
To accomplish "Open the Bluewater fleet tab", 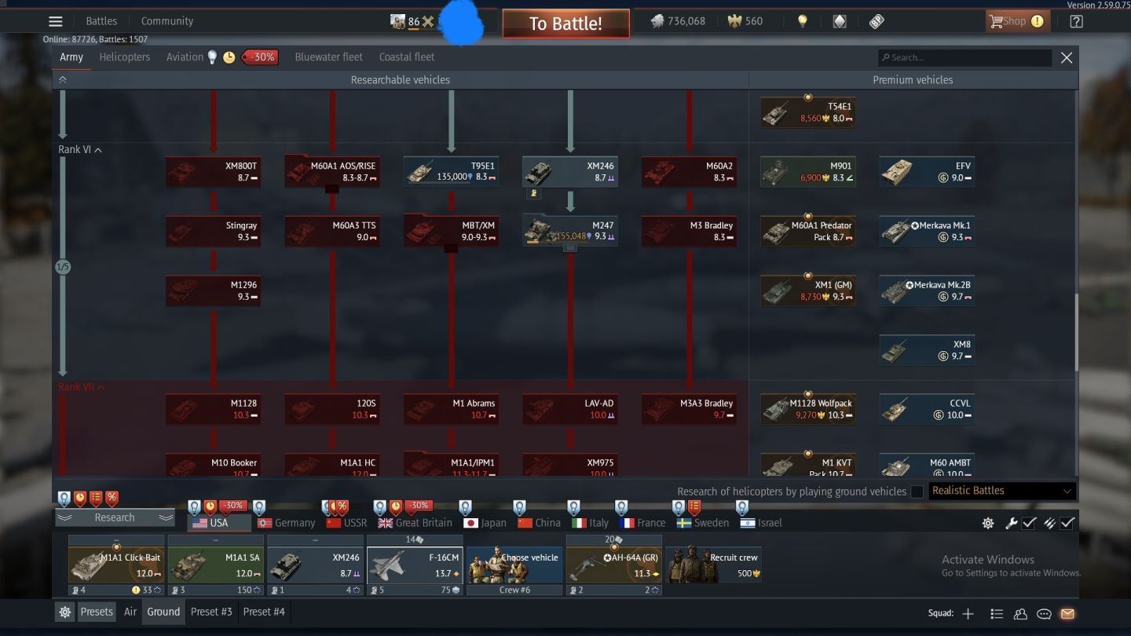I will click(328, 57).
